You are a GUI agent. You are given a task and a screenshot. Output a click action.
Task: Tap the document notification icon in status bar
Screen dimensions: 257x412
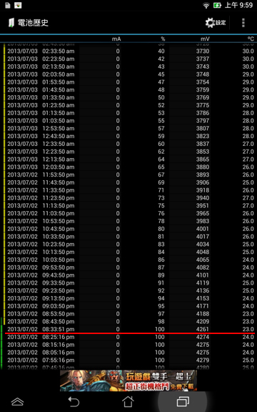[x=8, y=5]
